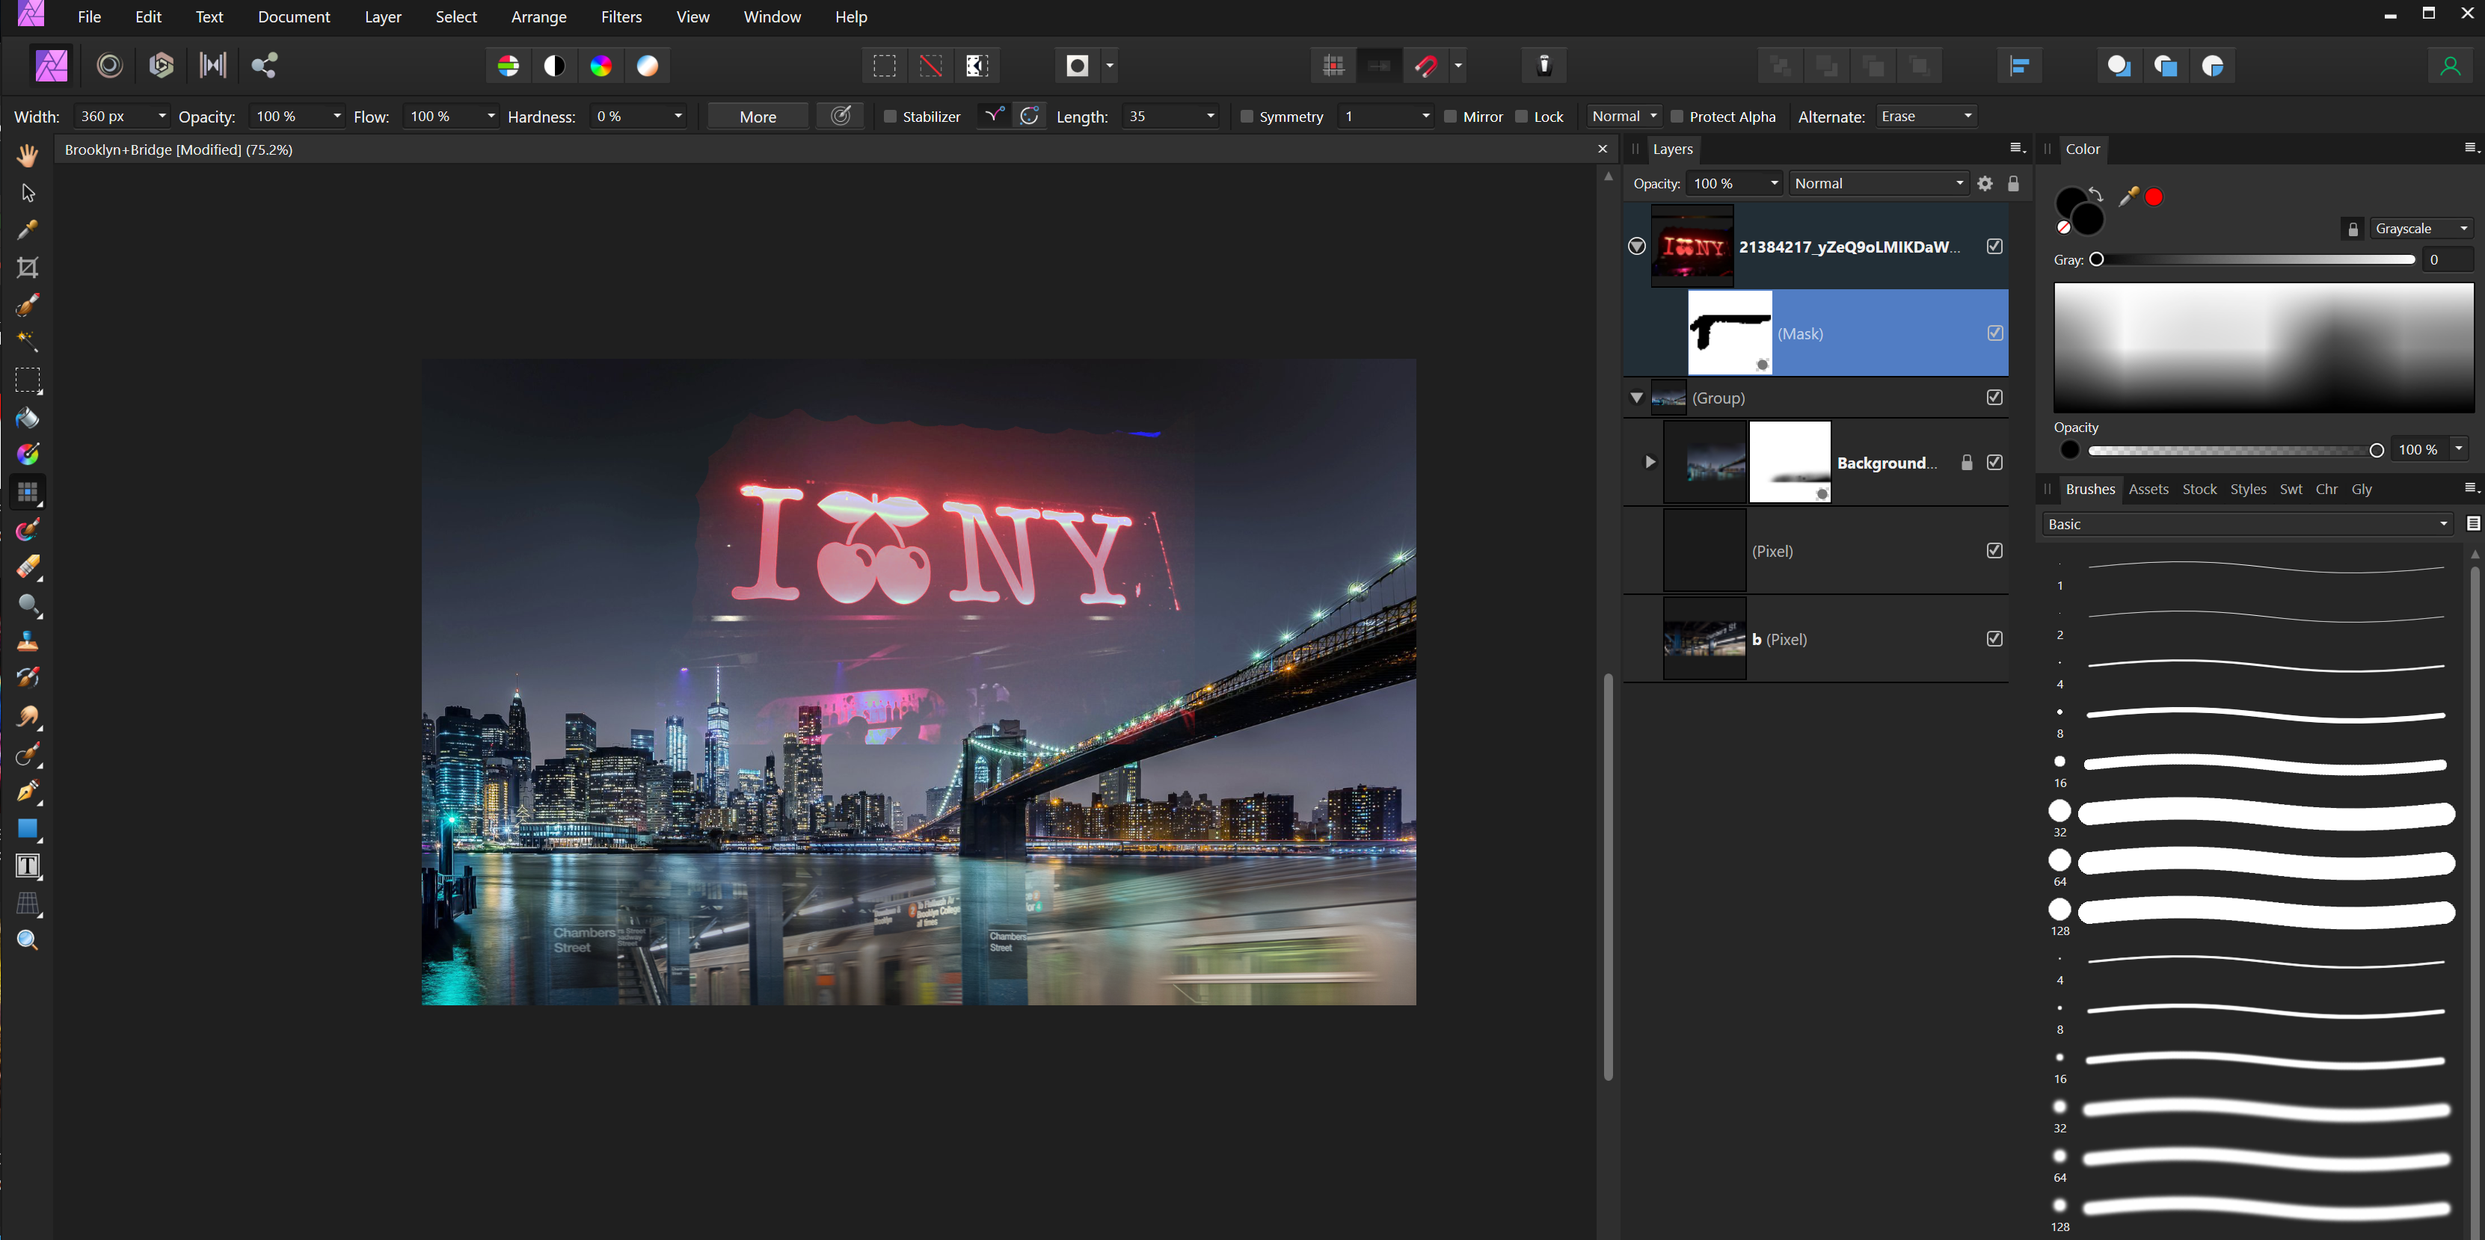2485x1240 pixels.
Task: Select the Clone Brush stamp tool
Action: (28, 641)
